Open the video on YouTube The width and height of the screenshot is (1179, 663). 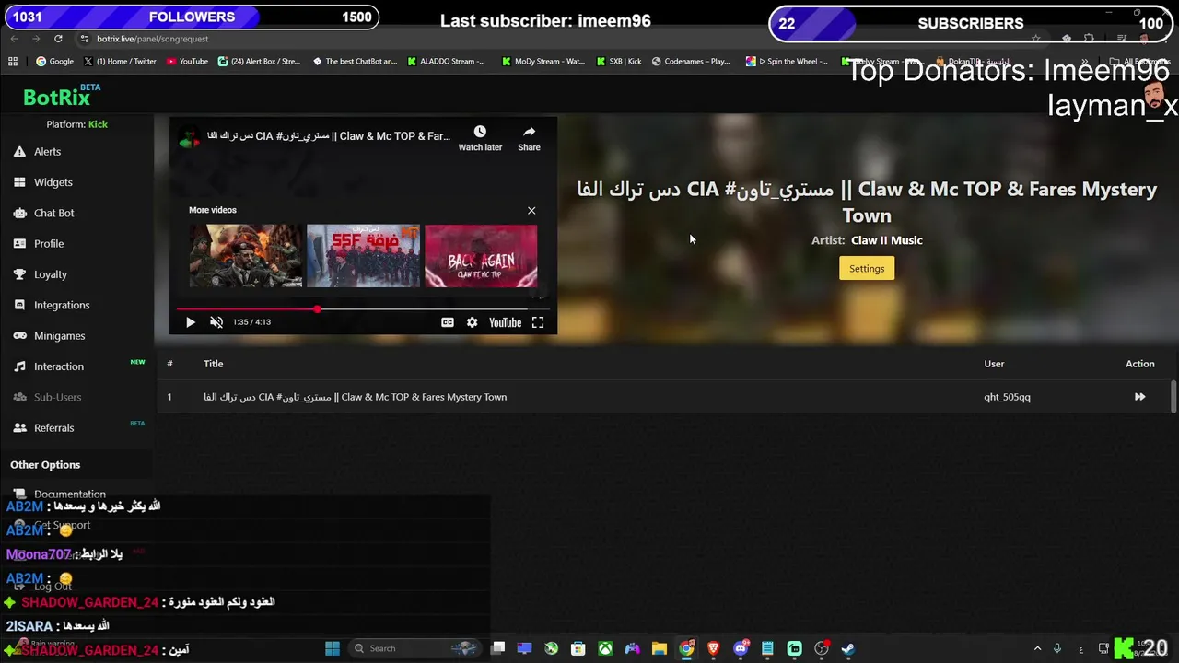point(505,322)
